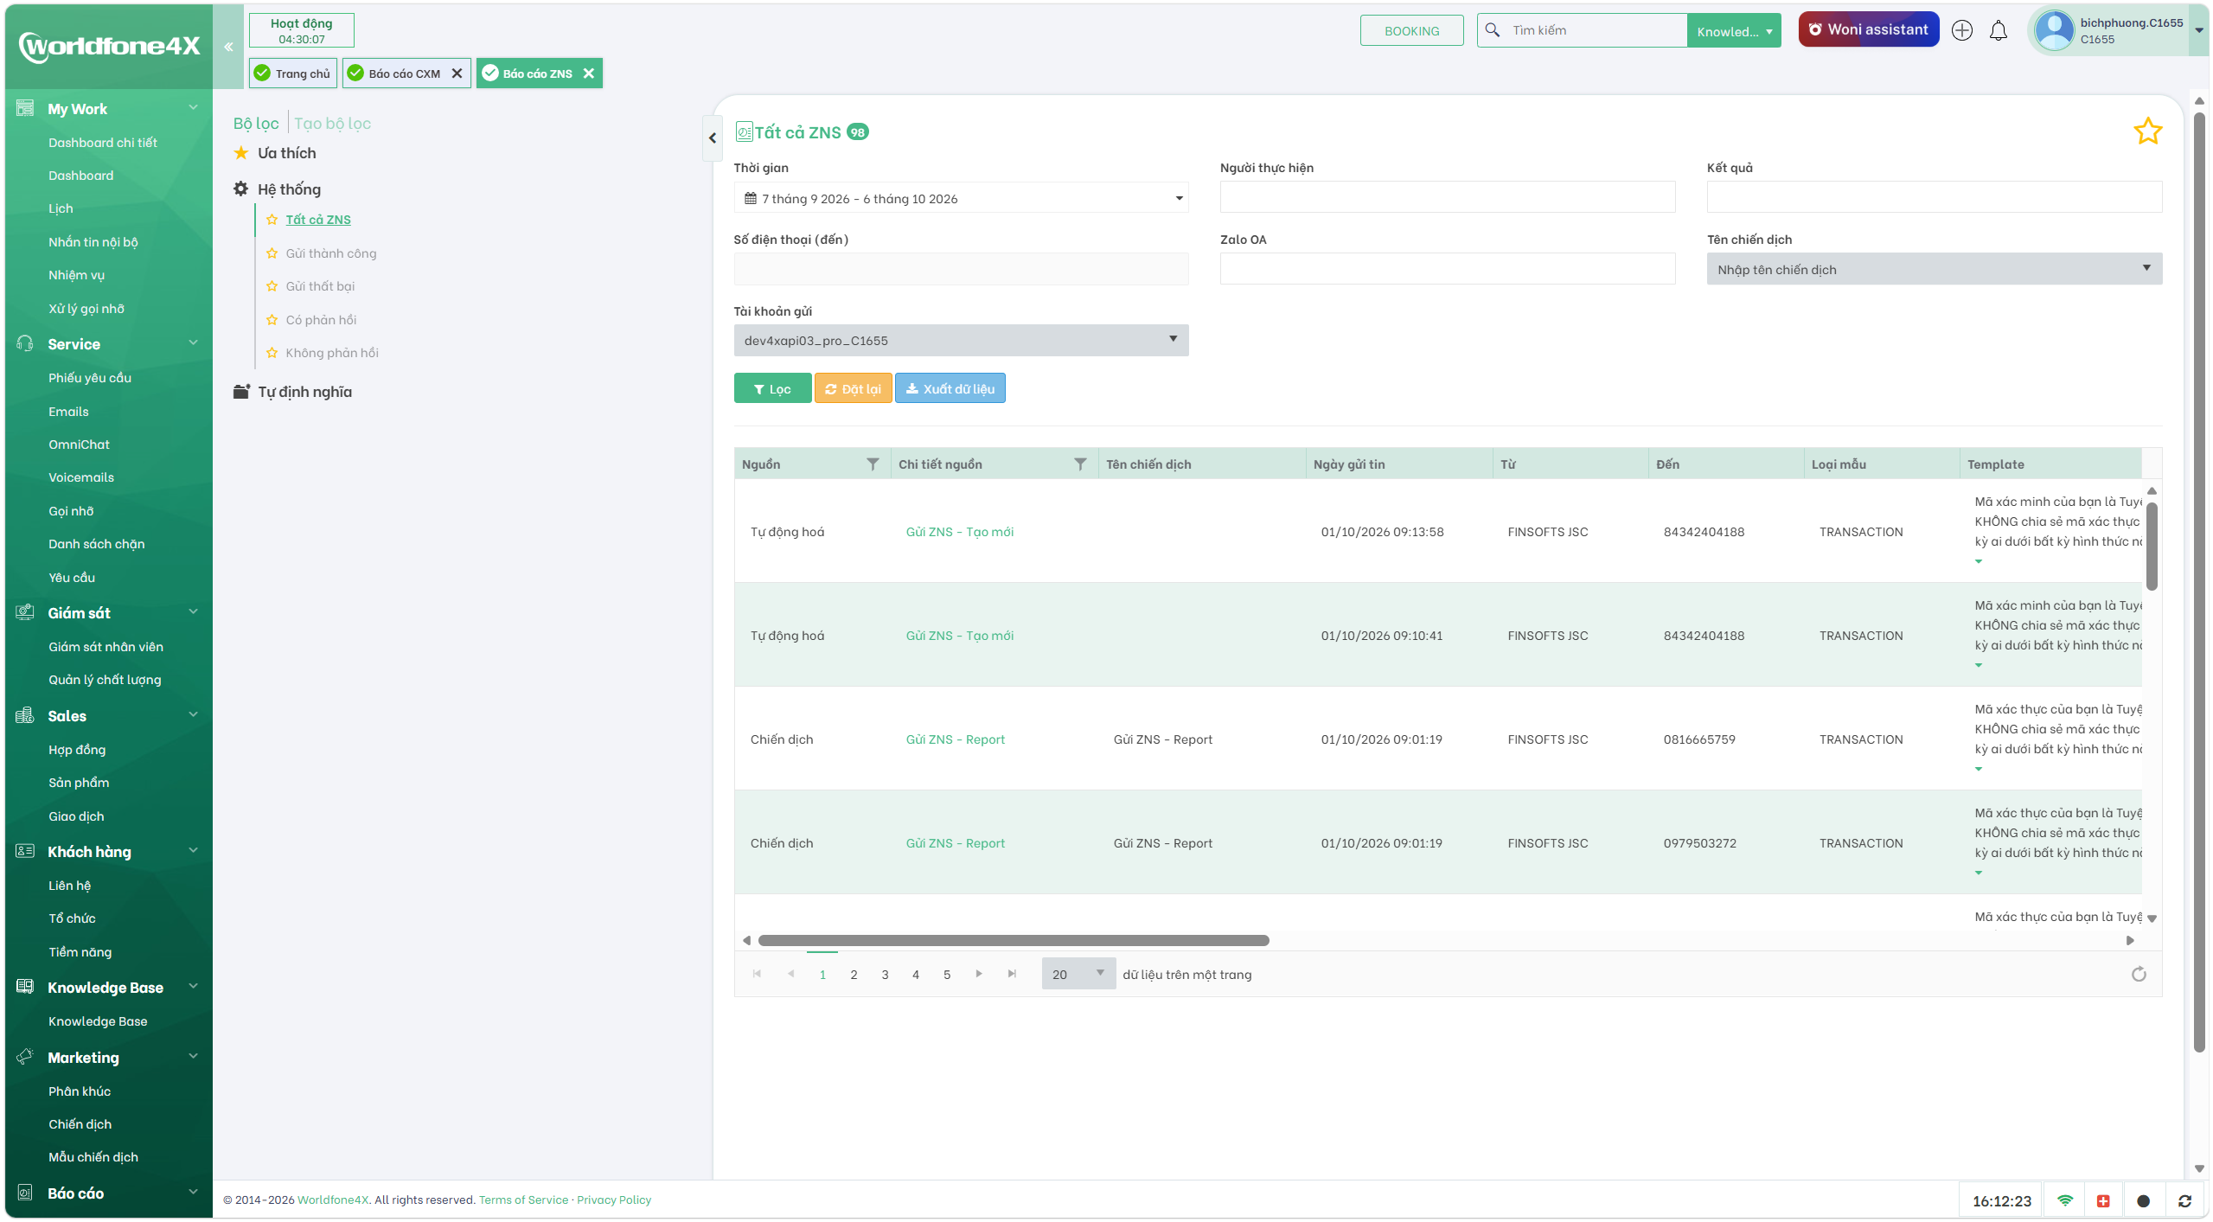Open Chiến dịch under Marketing menu
Screen dimensions: 2213x1222
tap(80, 1124)
